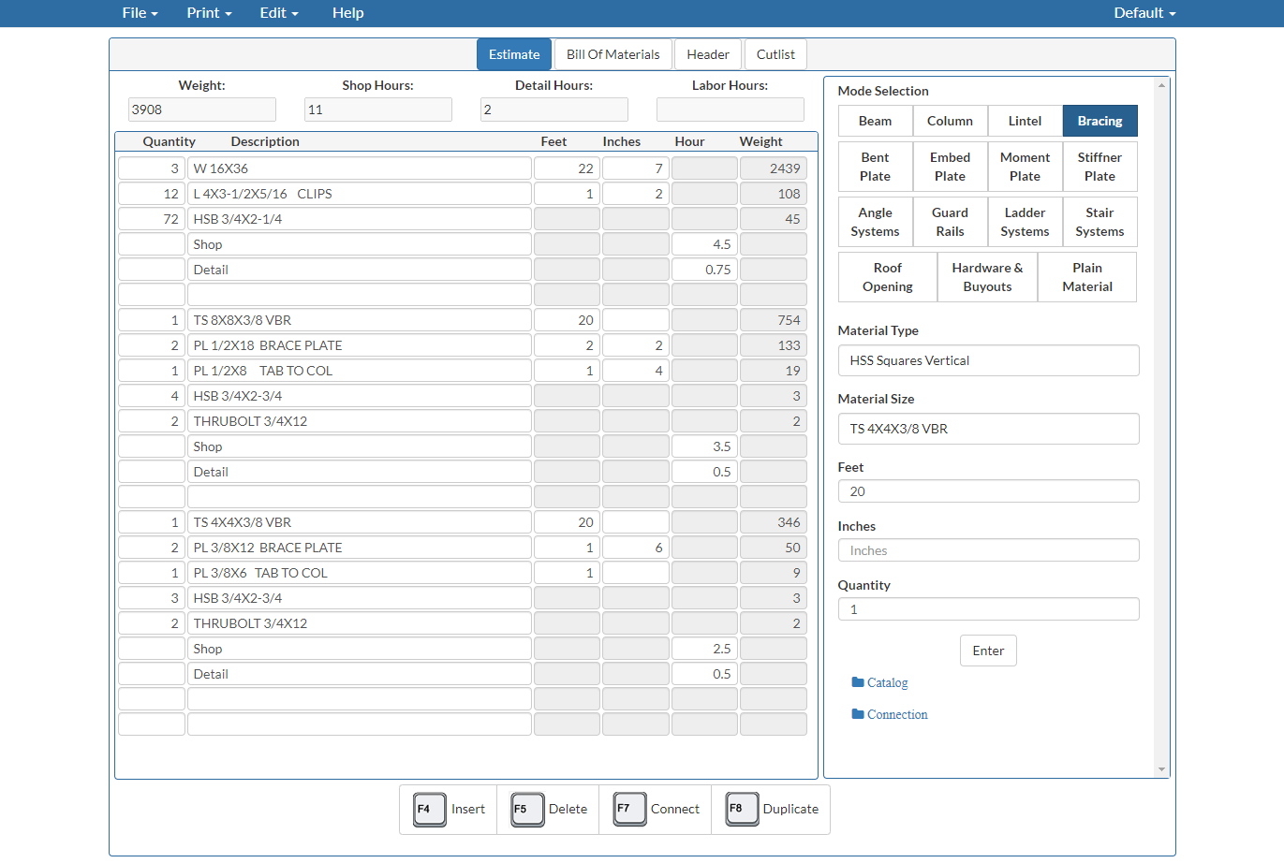The height and width of the screenshot is (863, 1284).
Task: Open the Catalog link
Action: pyautogui.click(x=888, y=682)
